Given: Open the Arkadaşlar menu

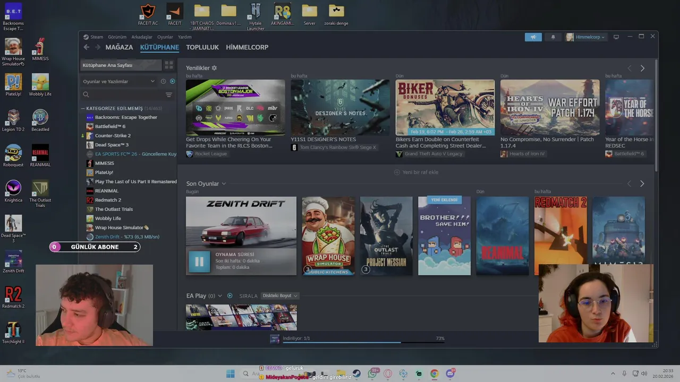Looking at the screenshot, I should point(142,37).
